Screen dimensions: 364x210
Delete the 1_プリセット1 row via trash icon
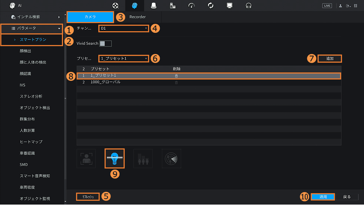[176, 76]
